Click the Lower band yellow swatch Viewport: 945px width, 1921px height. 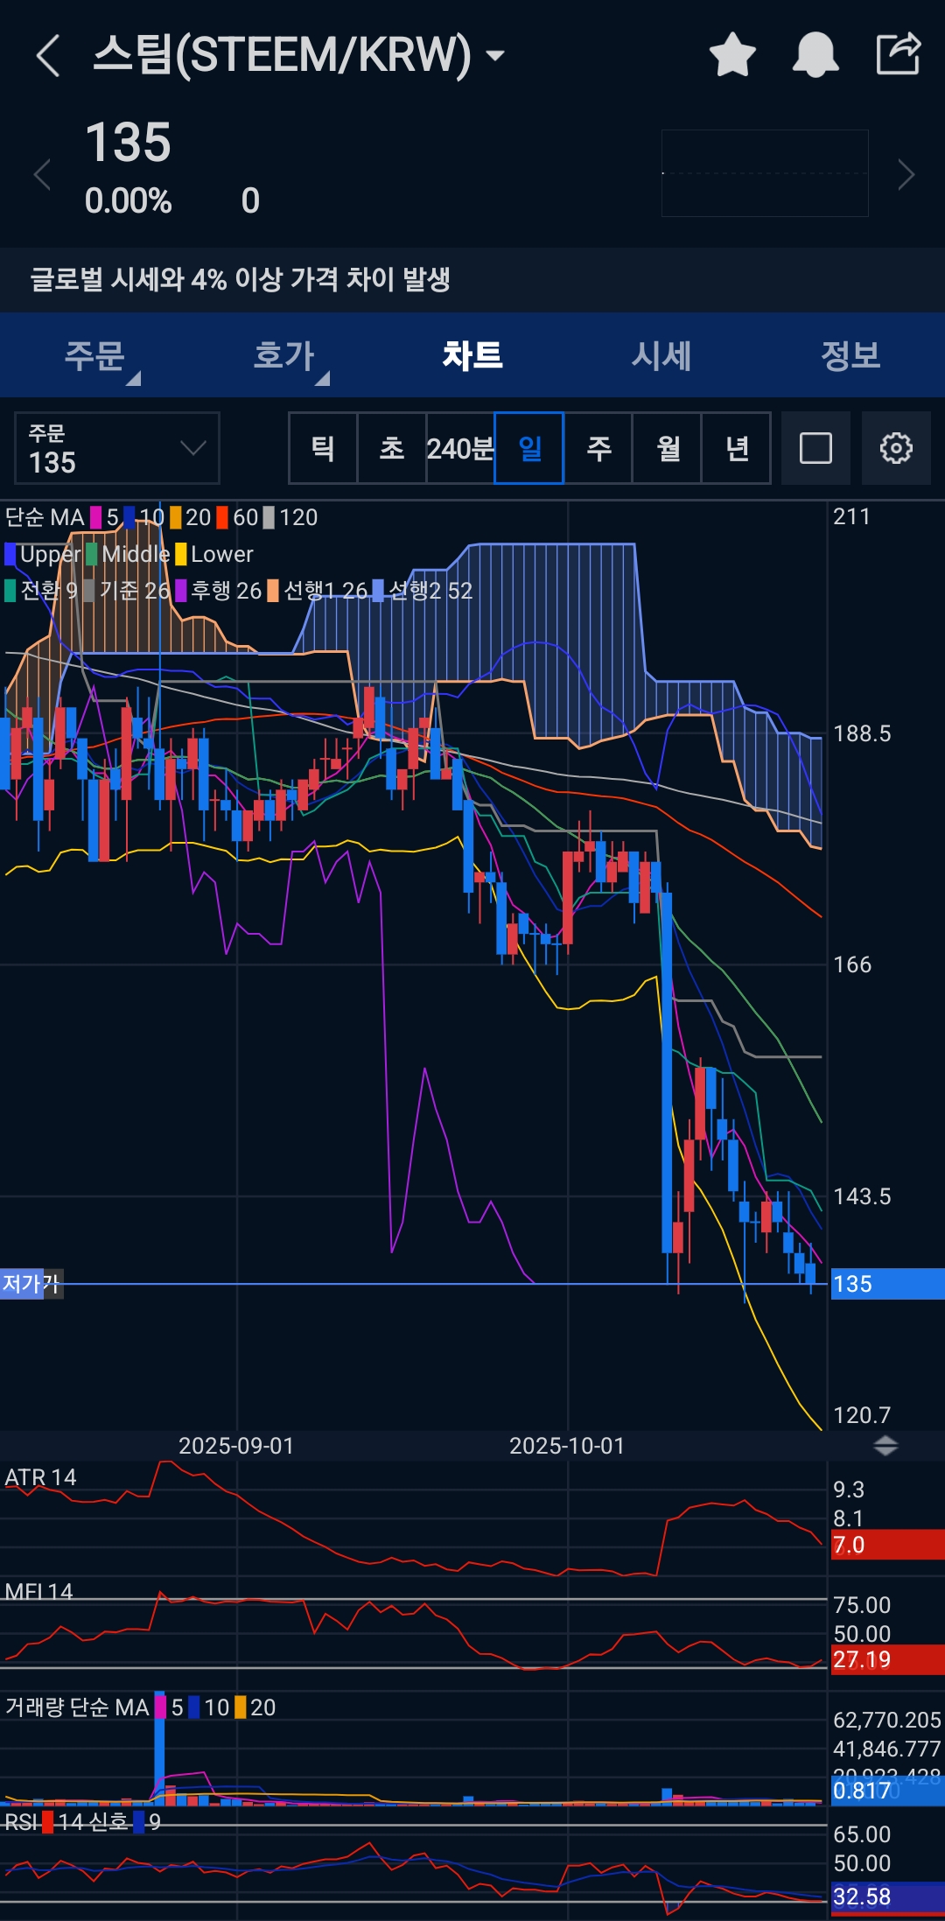(181, 554)
